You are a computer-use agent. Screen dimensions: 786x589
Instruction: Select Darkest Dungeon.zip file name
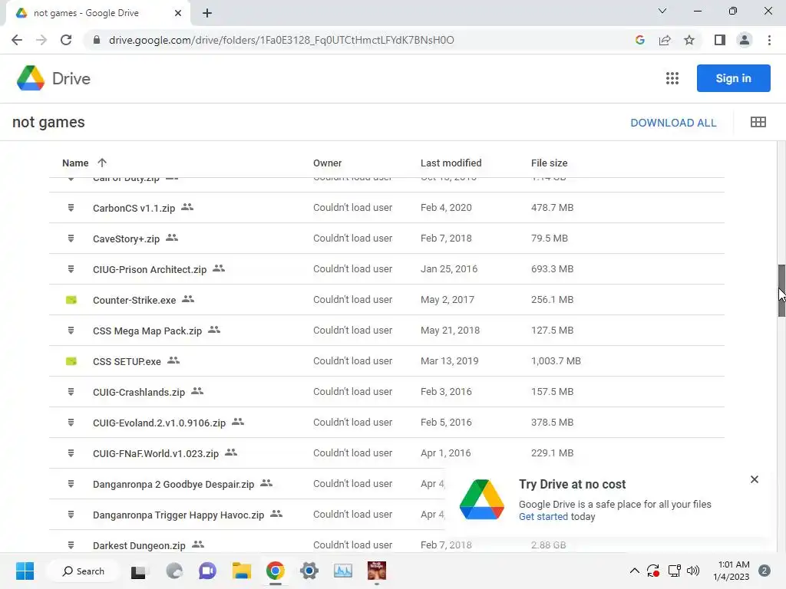point(139,545)
